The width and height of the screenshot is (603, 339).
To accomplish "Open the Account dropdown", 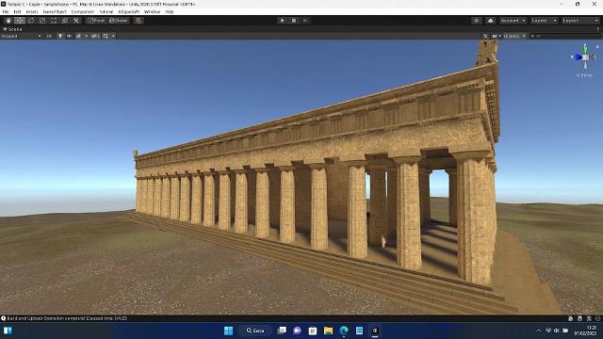I will 513,21.
